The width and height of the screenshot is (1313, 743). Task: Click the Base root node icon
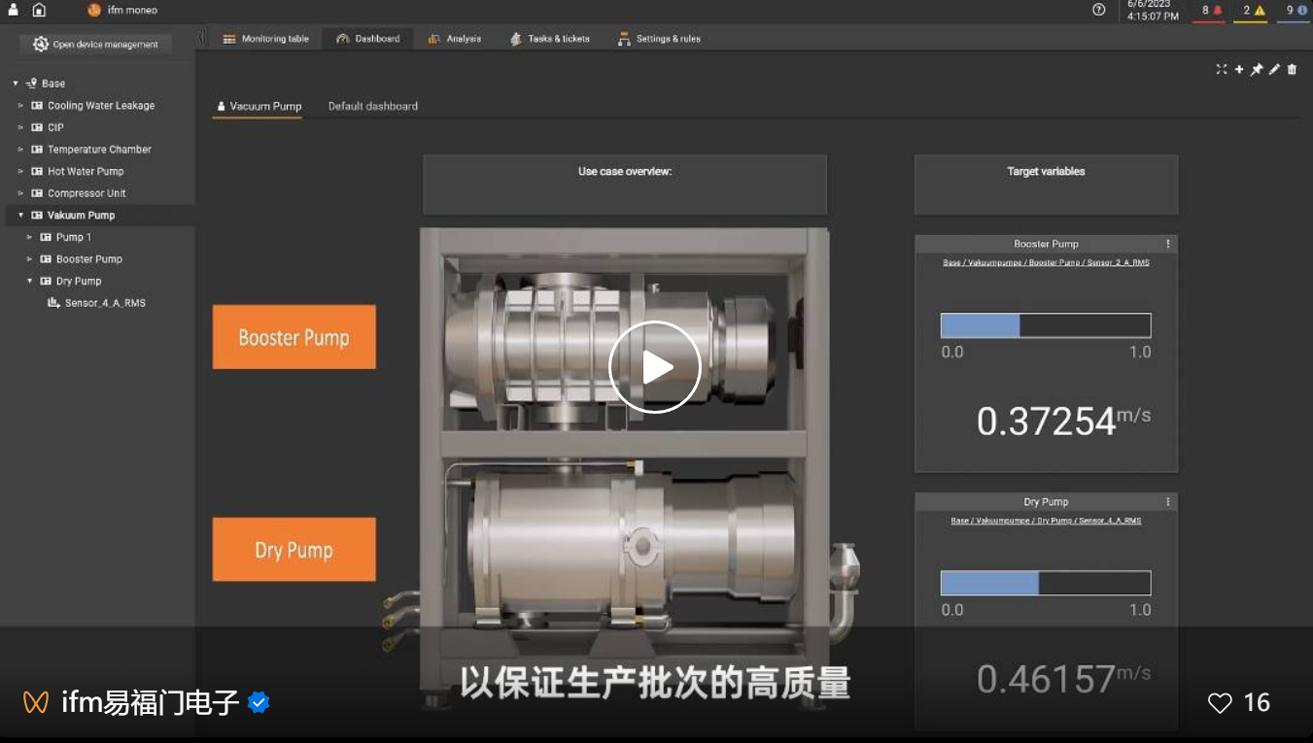pos(31,84)
